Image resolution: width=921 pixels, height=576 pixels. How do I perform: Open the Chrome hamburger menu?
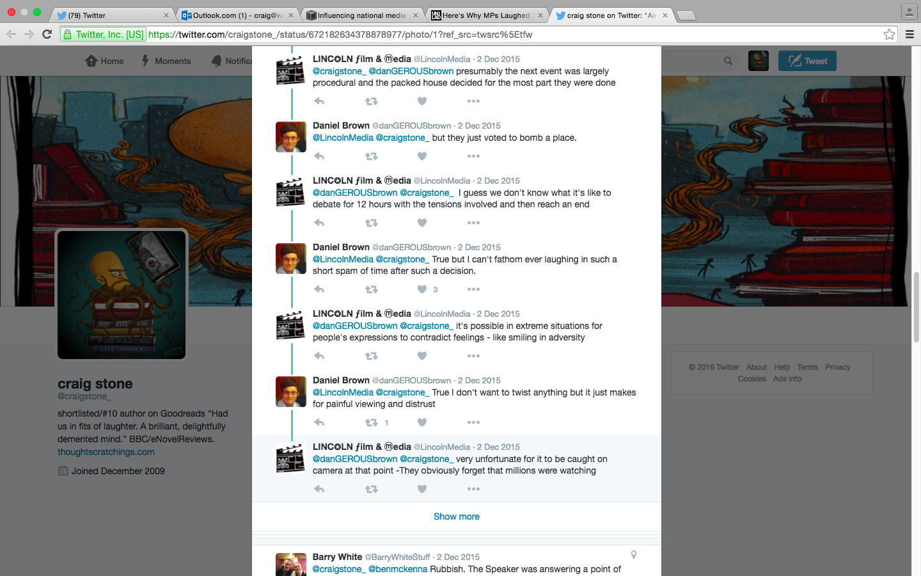pos(909,35)
